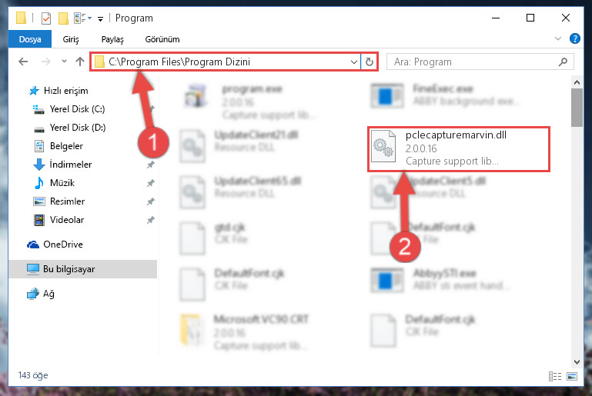The height and width of the screenshot is (396, 592).
Task: Click the New folder quick access icon
Action: 63,18
